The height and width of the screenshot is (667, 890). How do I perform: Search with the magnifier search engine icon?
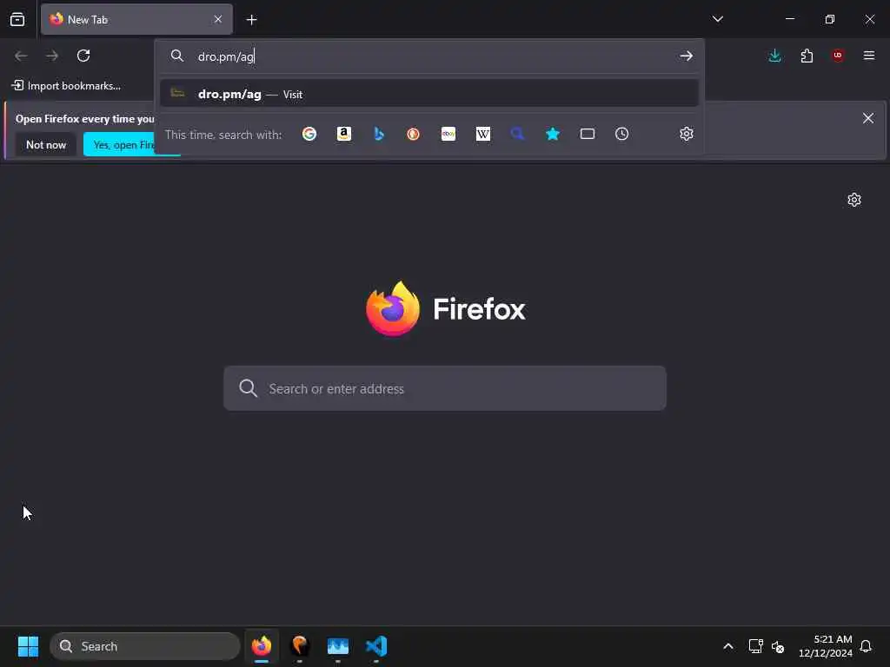pyautogui.click(x=518, y=134)
